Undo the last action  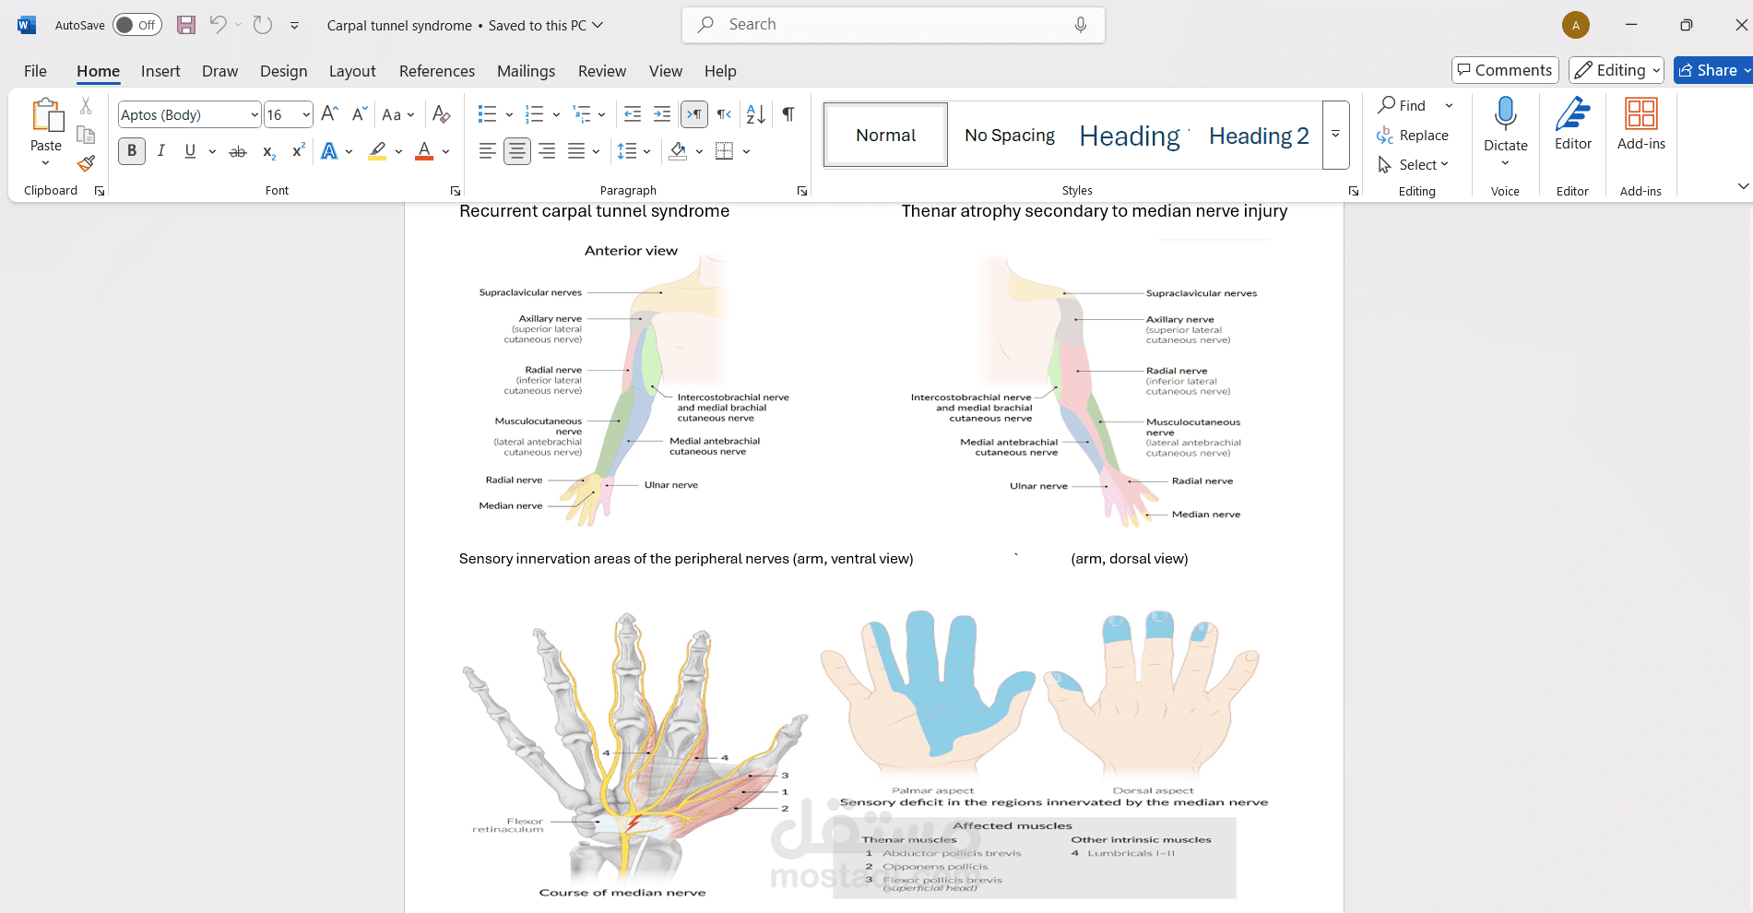[x=218, y=25]
